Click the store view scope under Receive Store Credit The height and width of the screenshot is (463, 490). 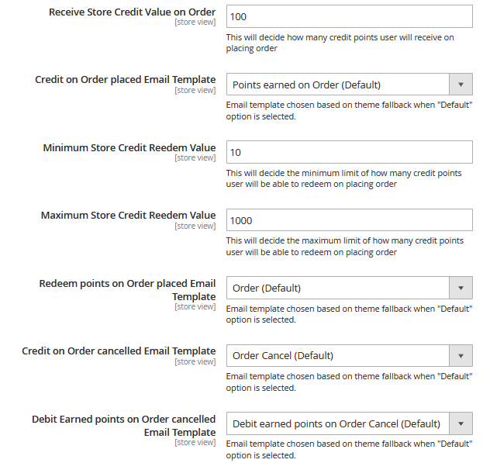[x=195, y=22]
